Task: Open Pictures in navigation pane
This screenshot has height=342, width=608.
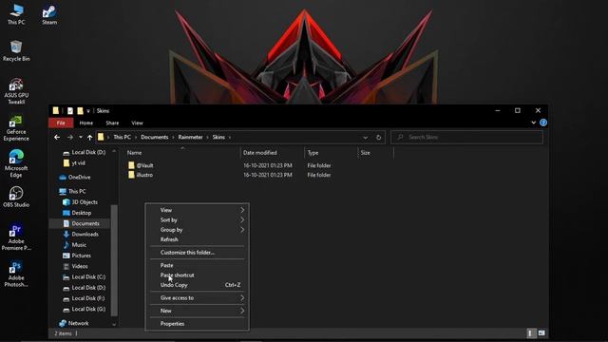Action: tap(82, 256)
